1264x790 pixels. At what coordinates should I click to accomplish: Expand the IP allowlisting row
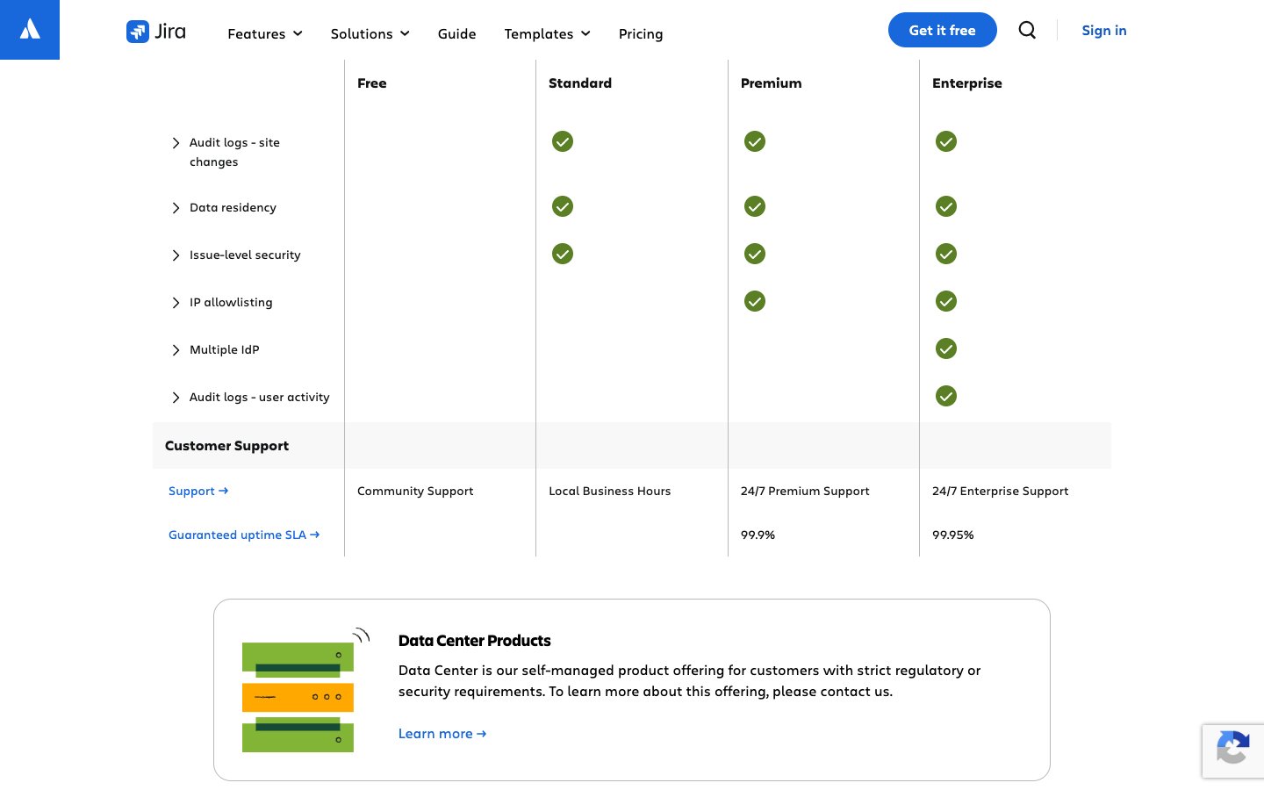click(x=176, y=303)
